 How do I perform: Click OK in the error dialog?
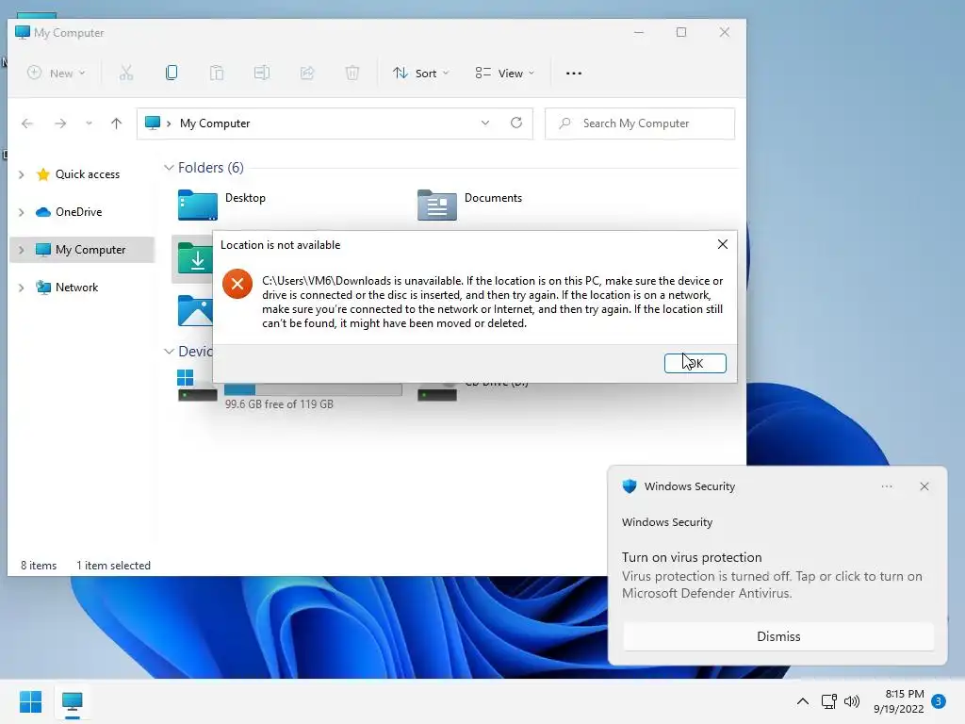coord(695,363)
